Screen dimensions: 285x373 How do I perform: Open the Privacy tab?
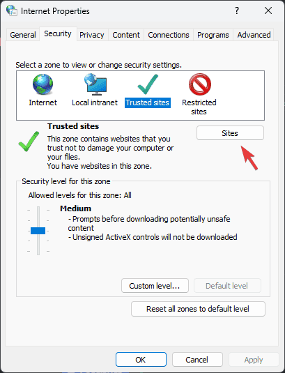pyautogui.click(x=92, y=35)
